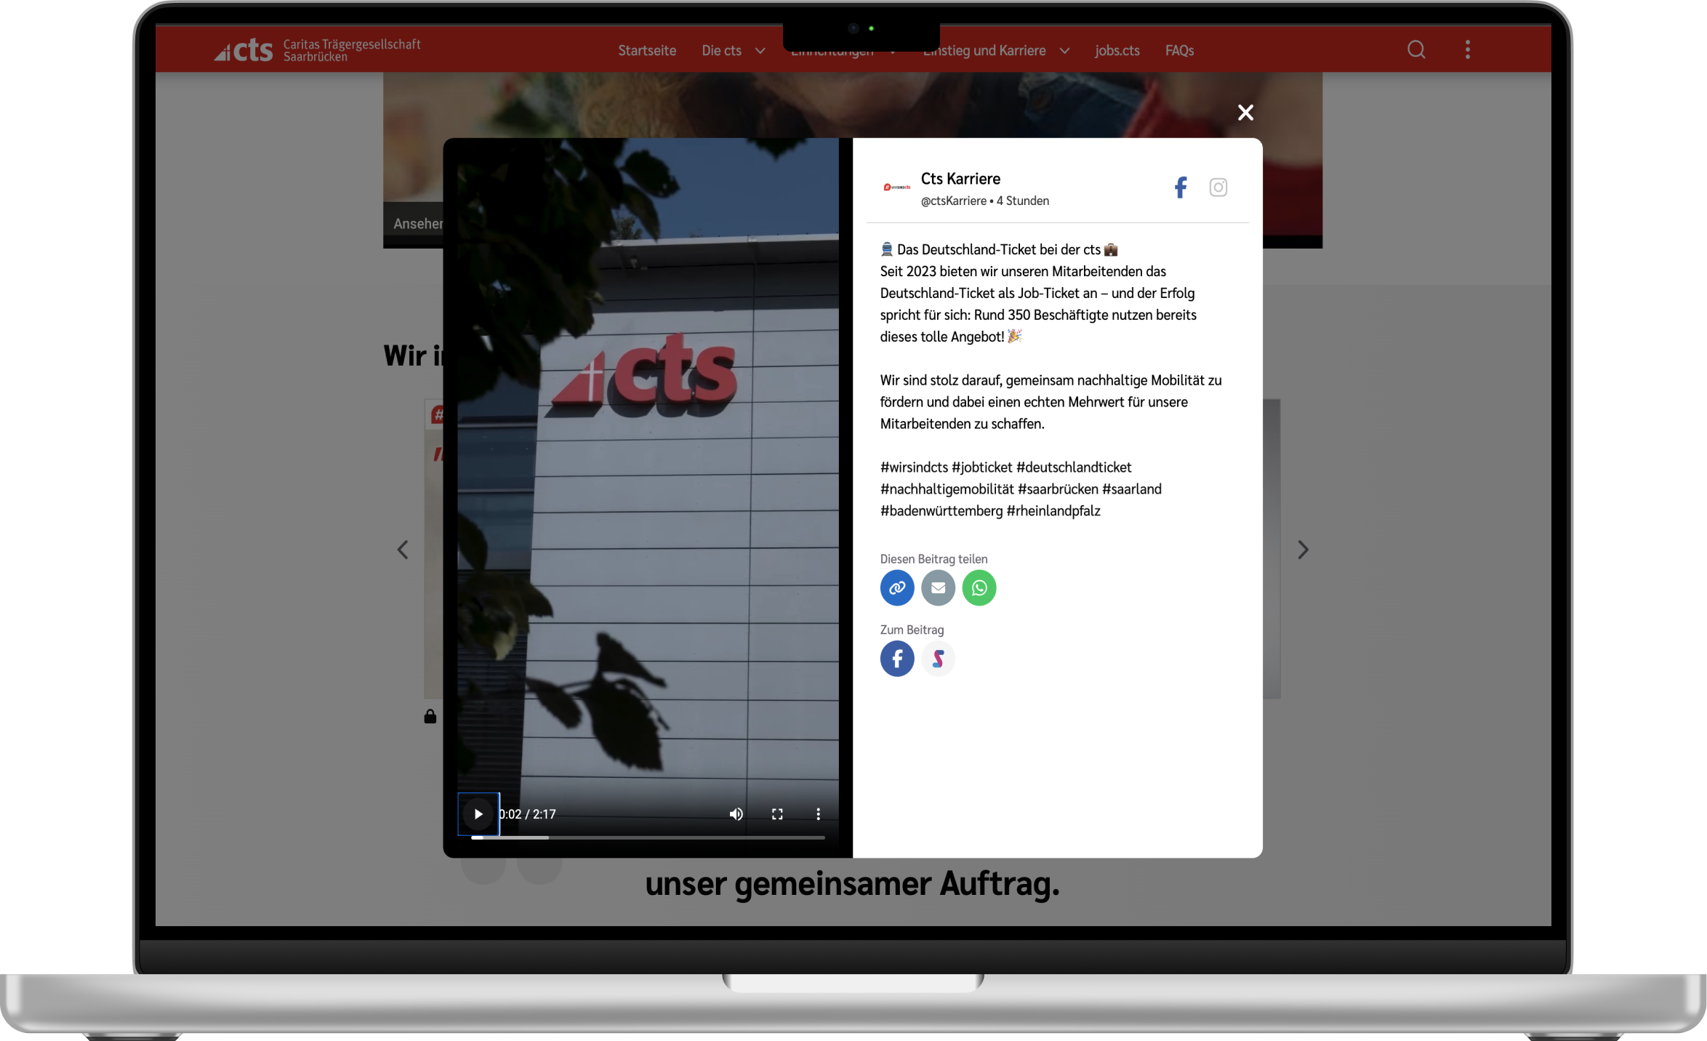The image size is (1707, 1041).
Task: Click the #wirsindcts hashtag
Action: 914,467
